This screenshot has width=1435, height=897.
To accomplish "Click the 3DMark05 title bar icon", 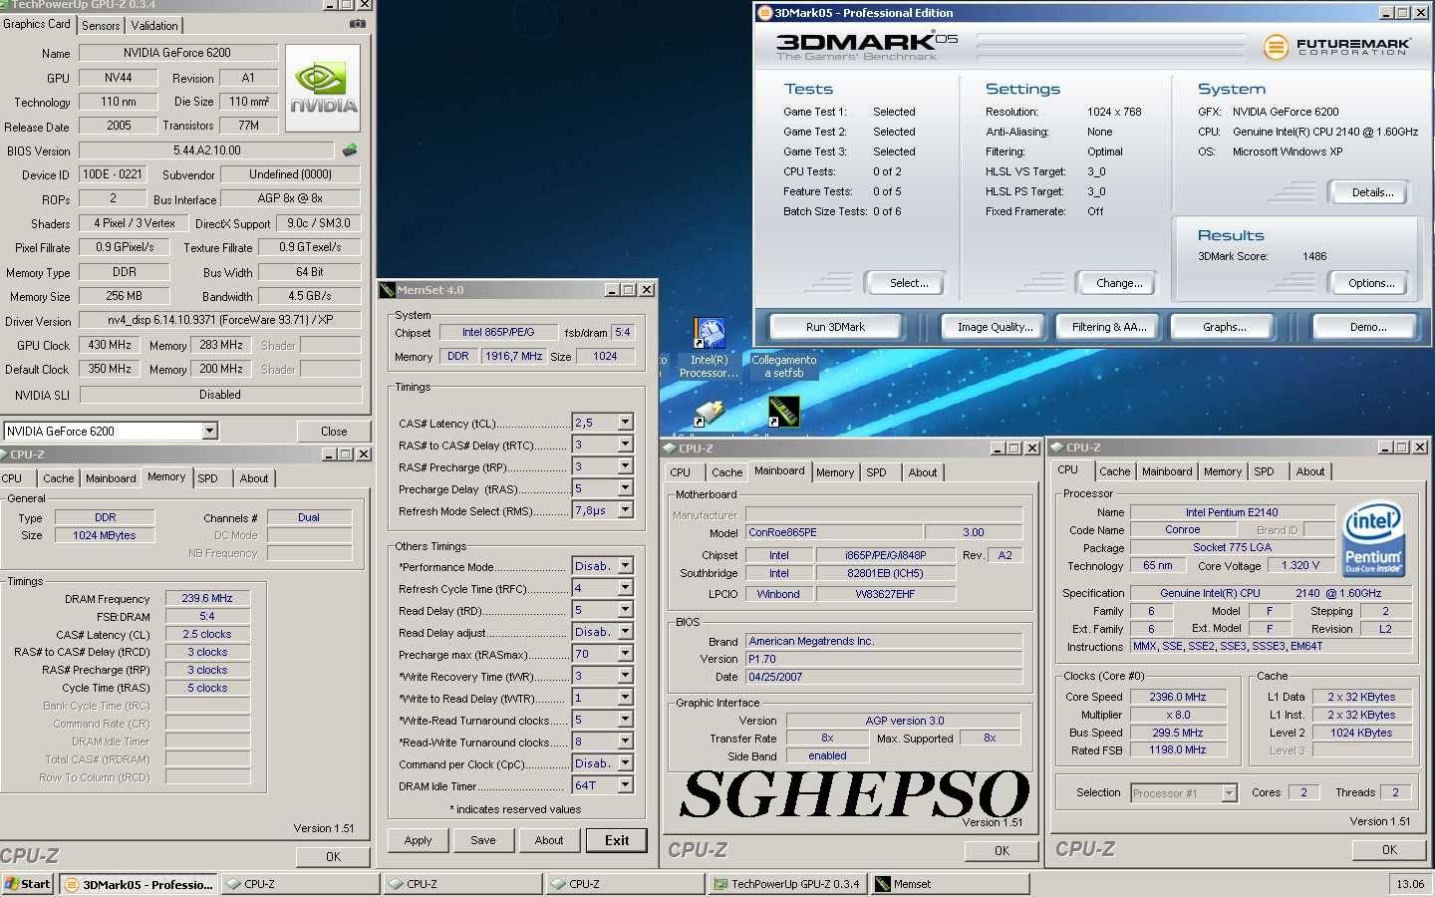I will 764,13.
